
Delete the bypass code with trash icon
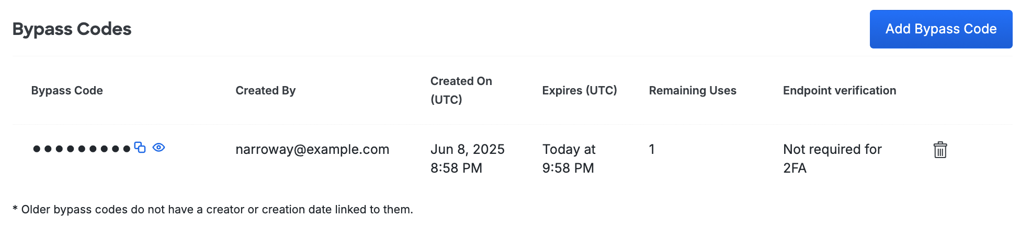tap(940, 150)
